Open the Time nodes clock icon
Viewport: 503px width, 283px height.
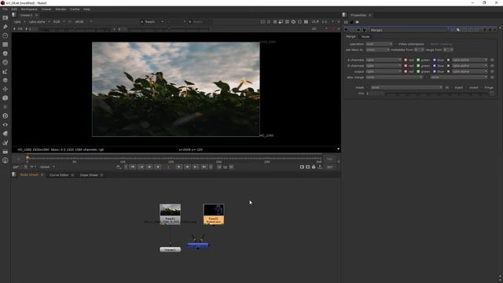pyautogui.click(x=6, y=35)
